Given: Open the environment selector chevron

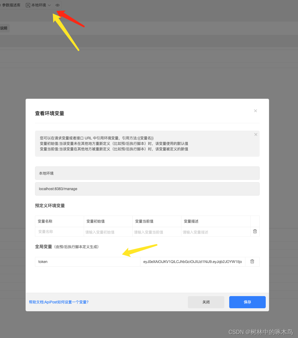Looking at the screenshot, I should (x=49, y=5).
